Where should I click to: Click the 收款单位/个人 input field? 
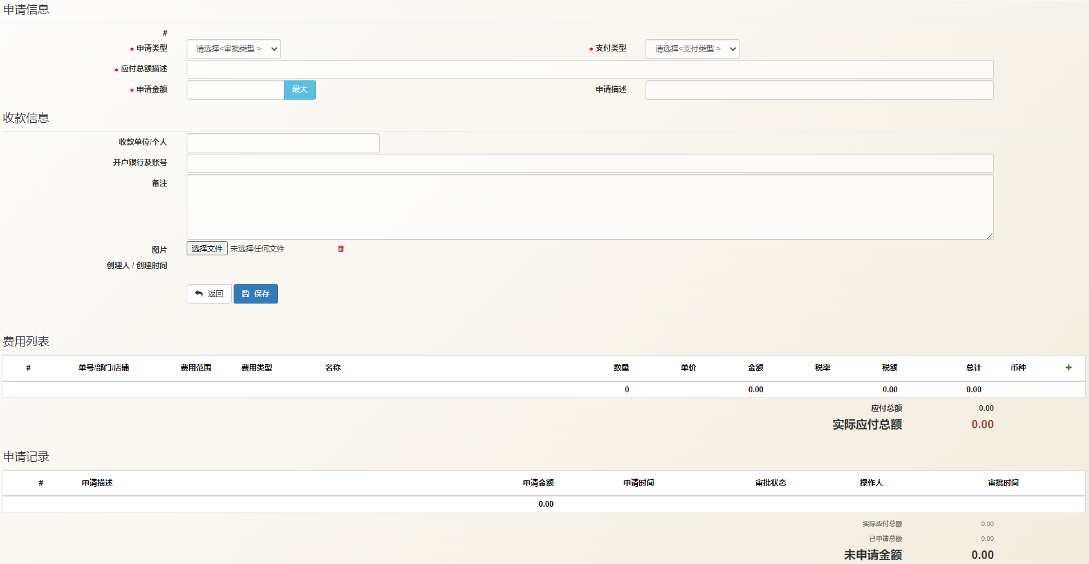point(283,143)
